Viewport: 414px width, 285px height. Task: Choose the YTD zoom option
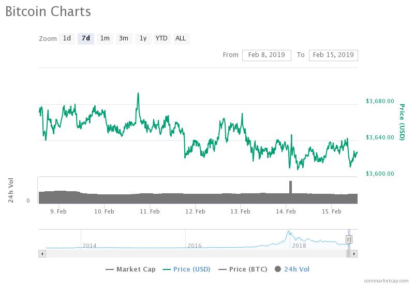coord(161,38)
